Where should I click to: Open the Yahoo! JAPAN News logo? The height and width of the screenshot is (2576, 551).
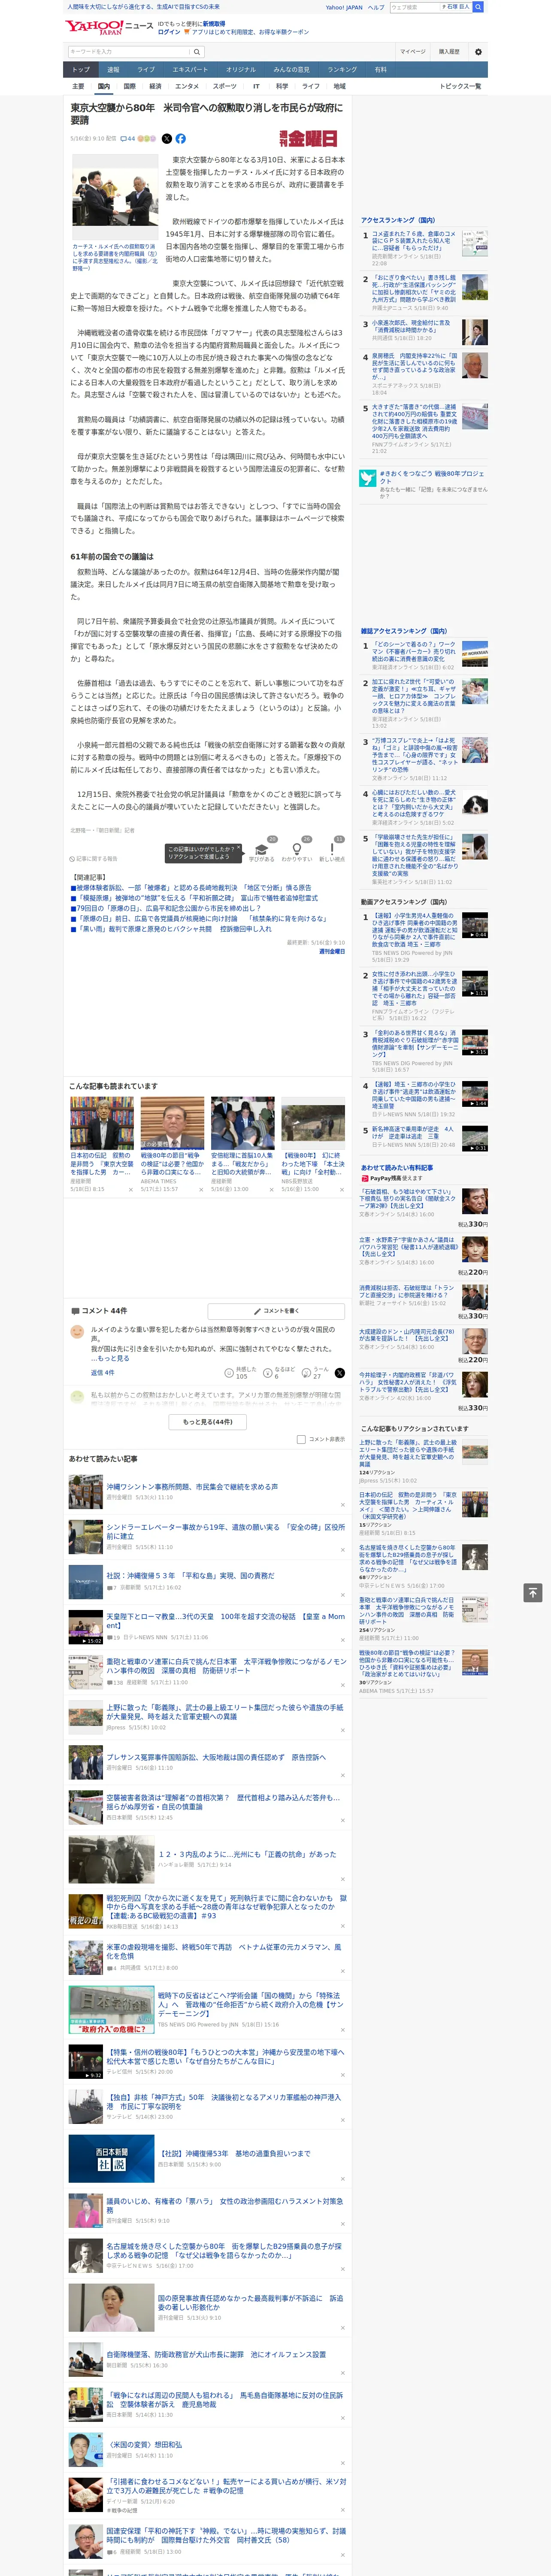(109, 27)
